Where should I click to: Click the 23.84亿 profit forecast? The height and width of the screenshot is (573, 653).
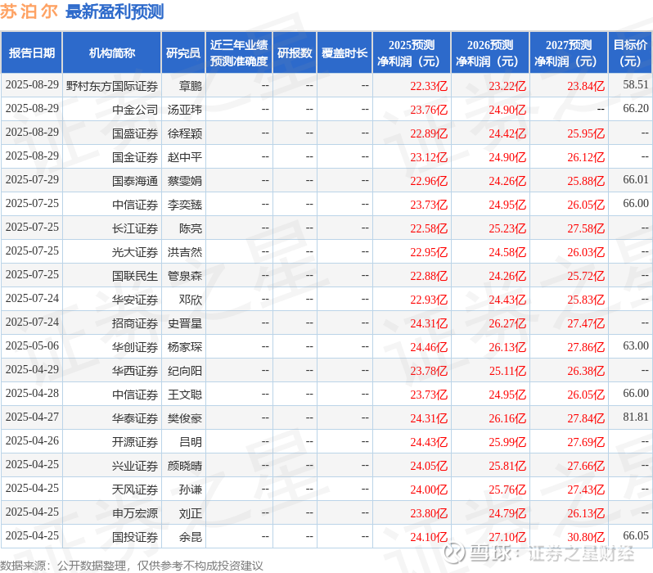coord(586,86)
